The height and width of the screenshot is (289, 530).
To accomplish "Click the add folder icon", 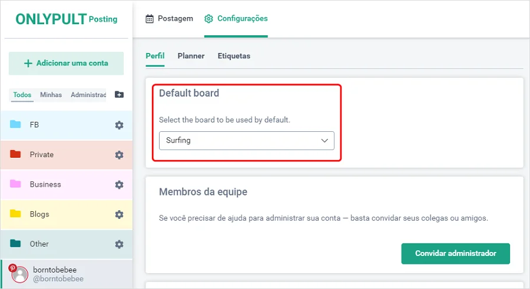I will [x=119, y=95].
